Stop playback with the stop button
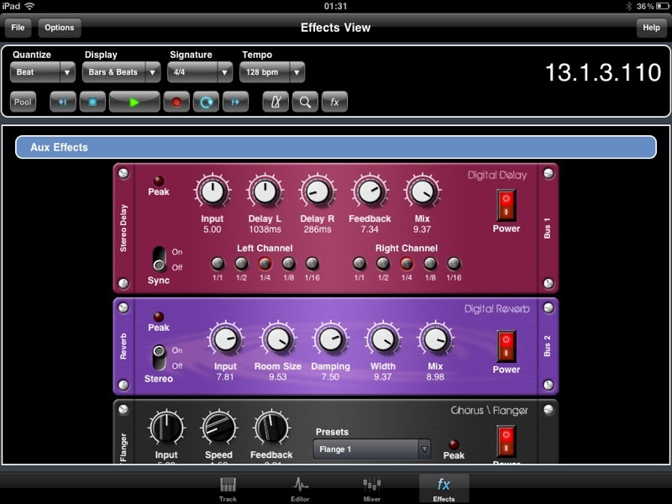This screenshot has height=504, width=672. coord(92,102)
